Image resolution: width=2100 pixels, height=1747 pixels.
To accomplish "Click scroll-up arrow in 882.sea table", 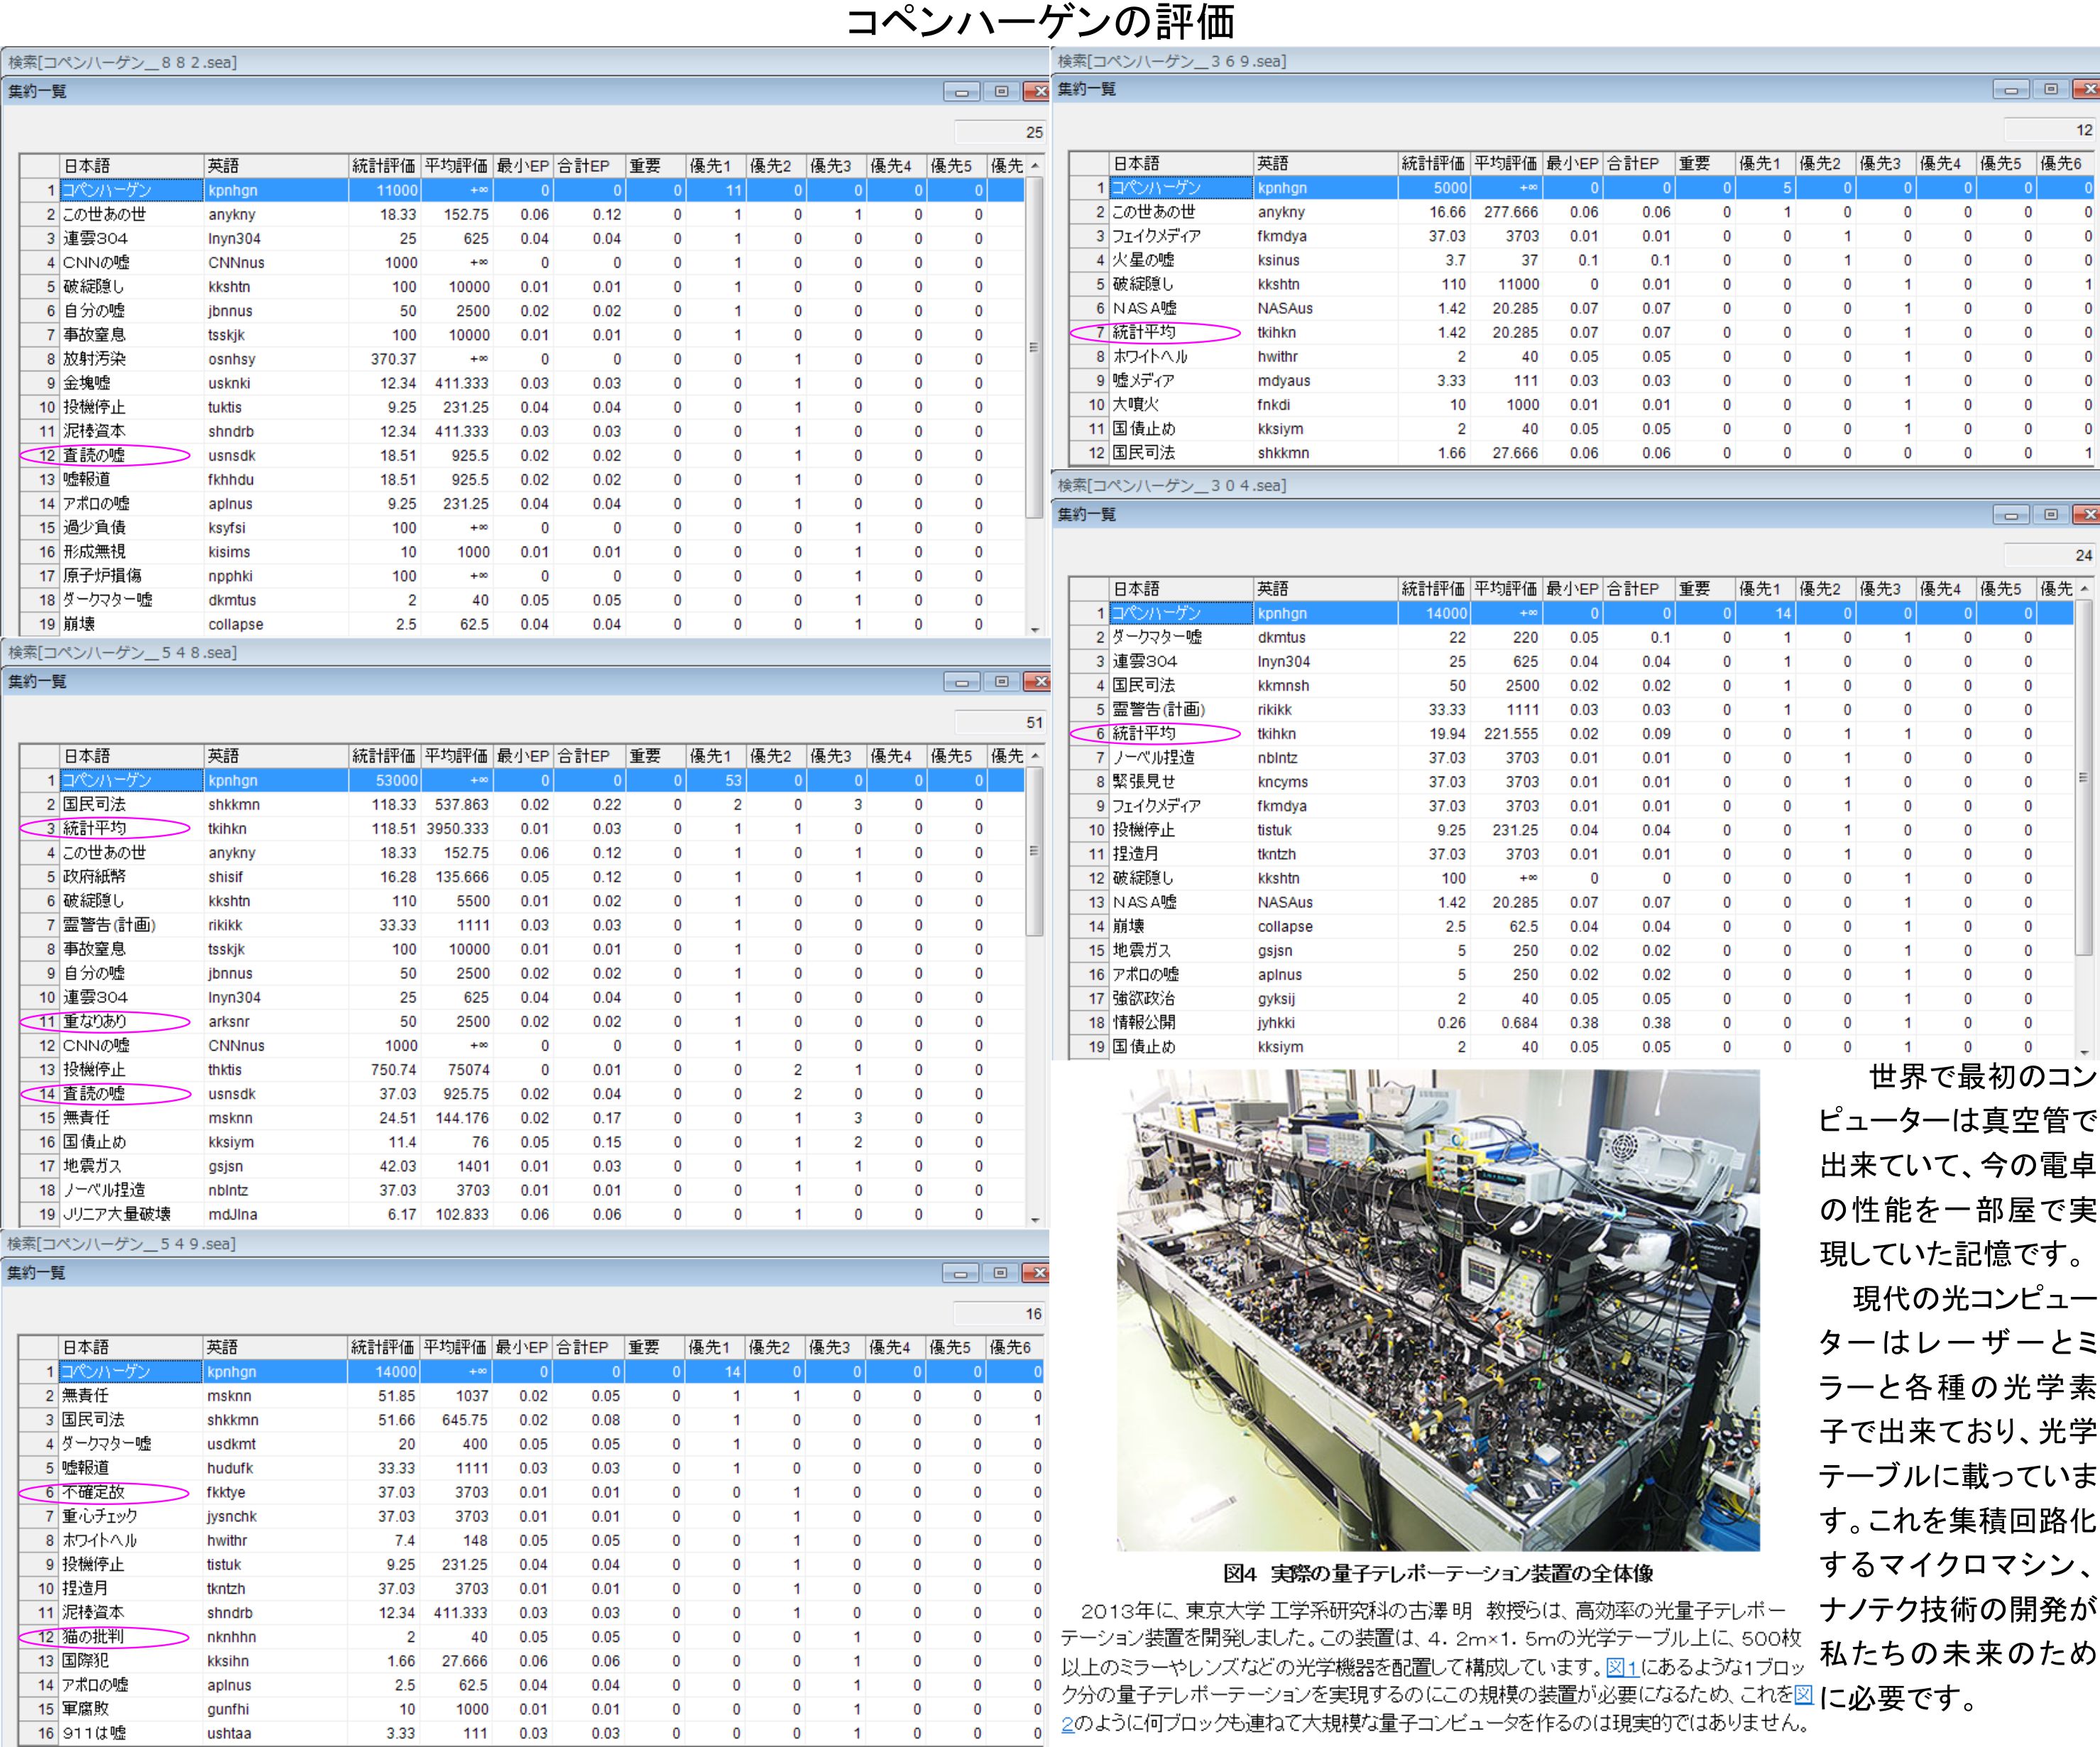I will 1035,166.
